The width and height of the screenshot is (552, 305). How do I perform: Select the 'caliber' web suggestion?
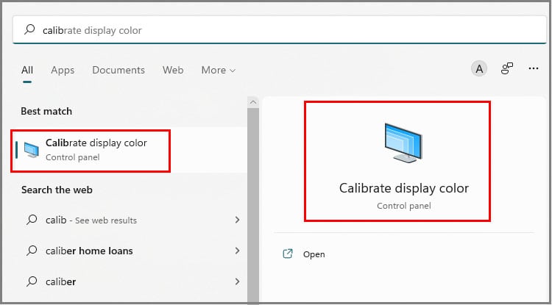(x=131, y=281)
